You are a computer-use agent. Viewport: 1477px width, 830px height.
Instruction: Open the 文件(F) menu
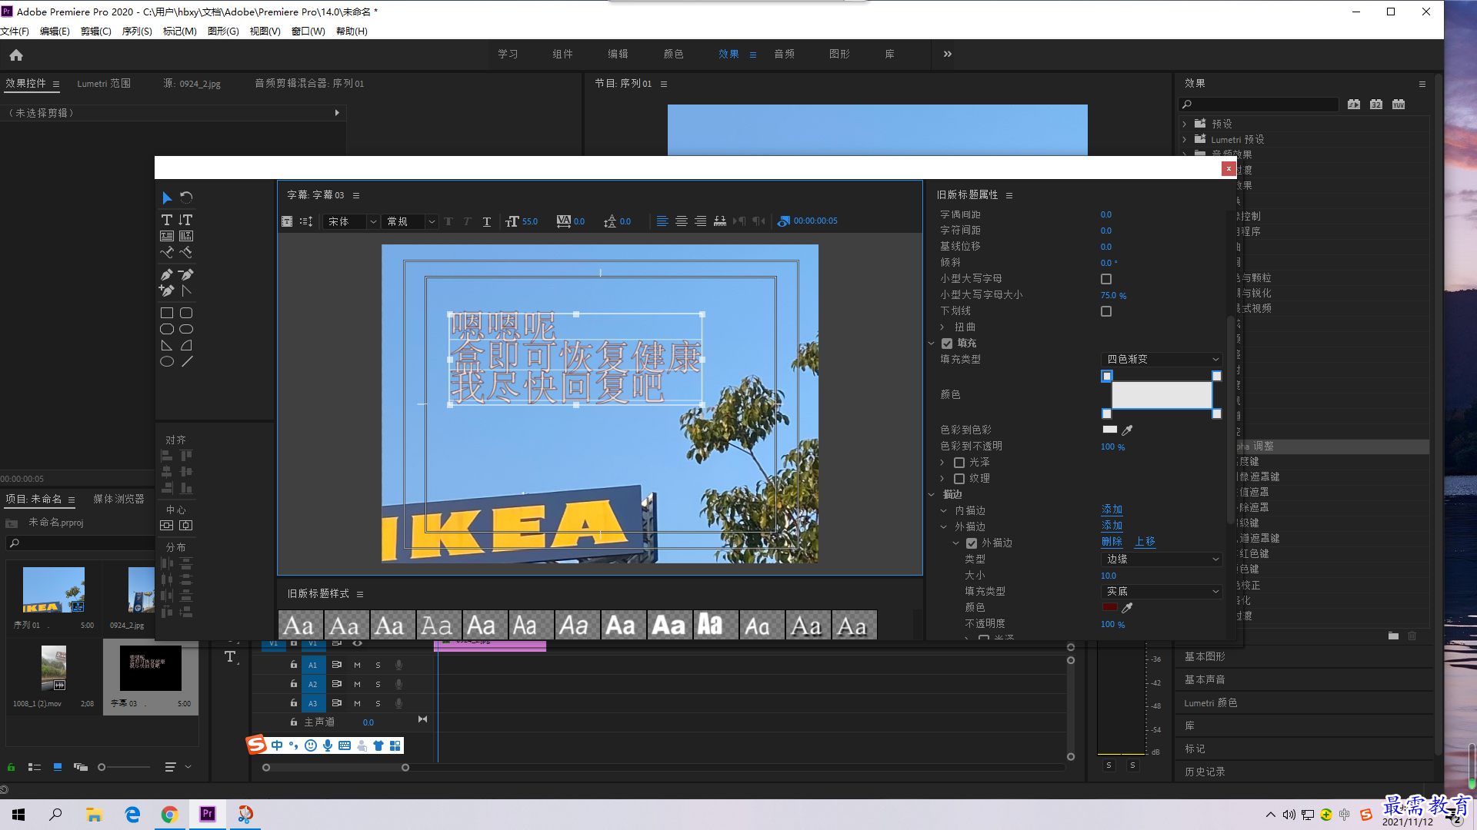(x=15, y=32)
